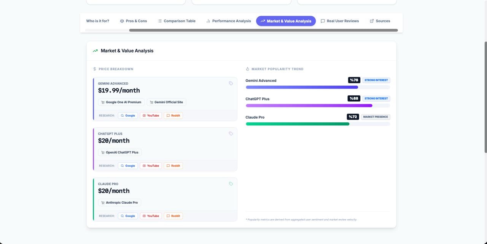Research Gemini Advanced on Google
Viewport: 487px width, 244px height.
point(128,116)
